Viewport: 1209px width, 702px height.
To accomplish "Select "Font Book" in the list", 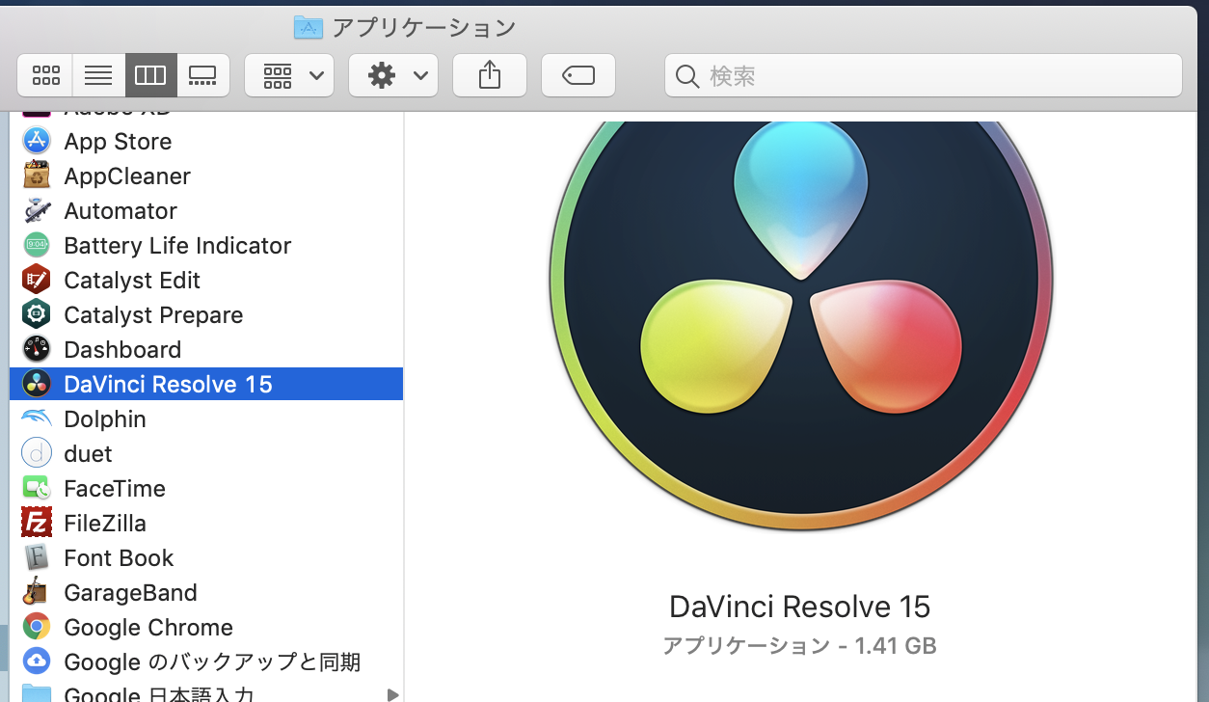I will pyautogui.click(x=119, y=557).
